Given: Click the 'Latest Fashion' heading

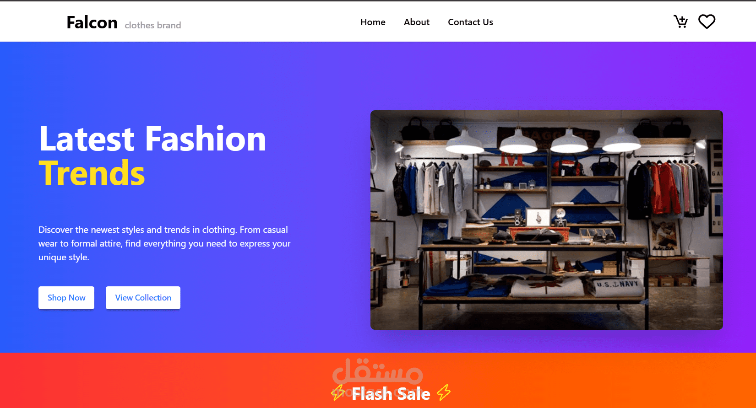Looking at the screenshot, I should coord(152,139).
